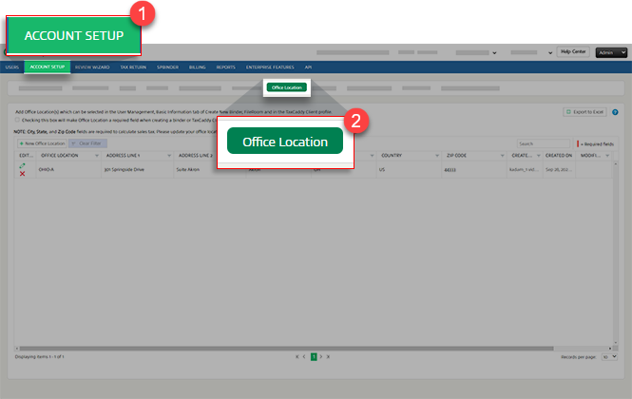Switch to the API tab
This screenshot has width=632, height=399.
(x=308, y=67)
